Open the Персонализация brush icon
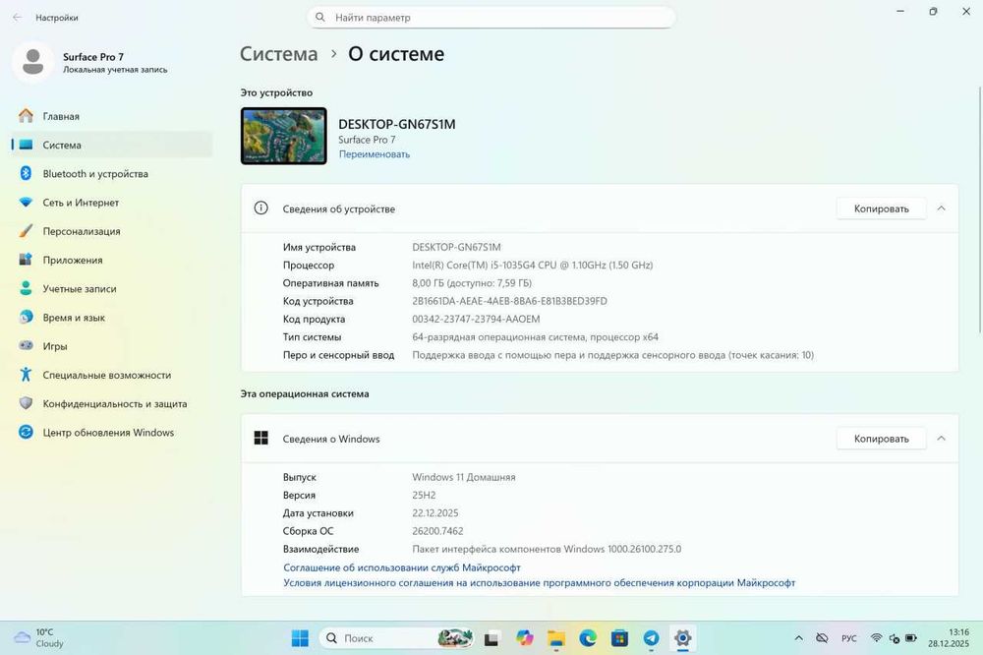This screenshot has height=655, width=983. click(x=26, y=231)
